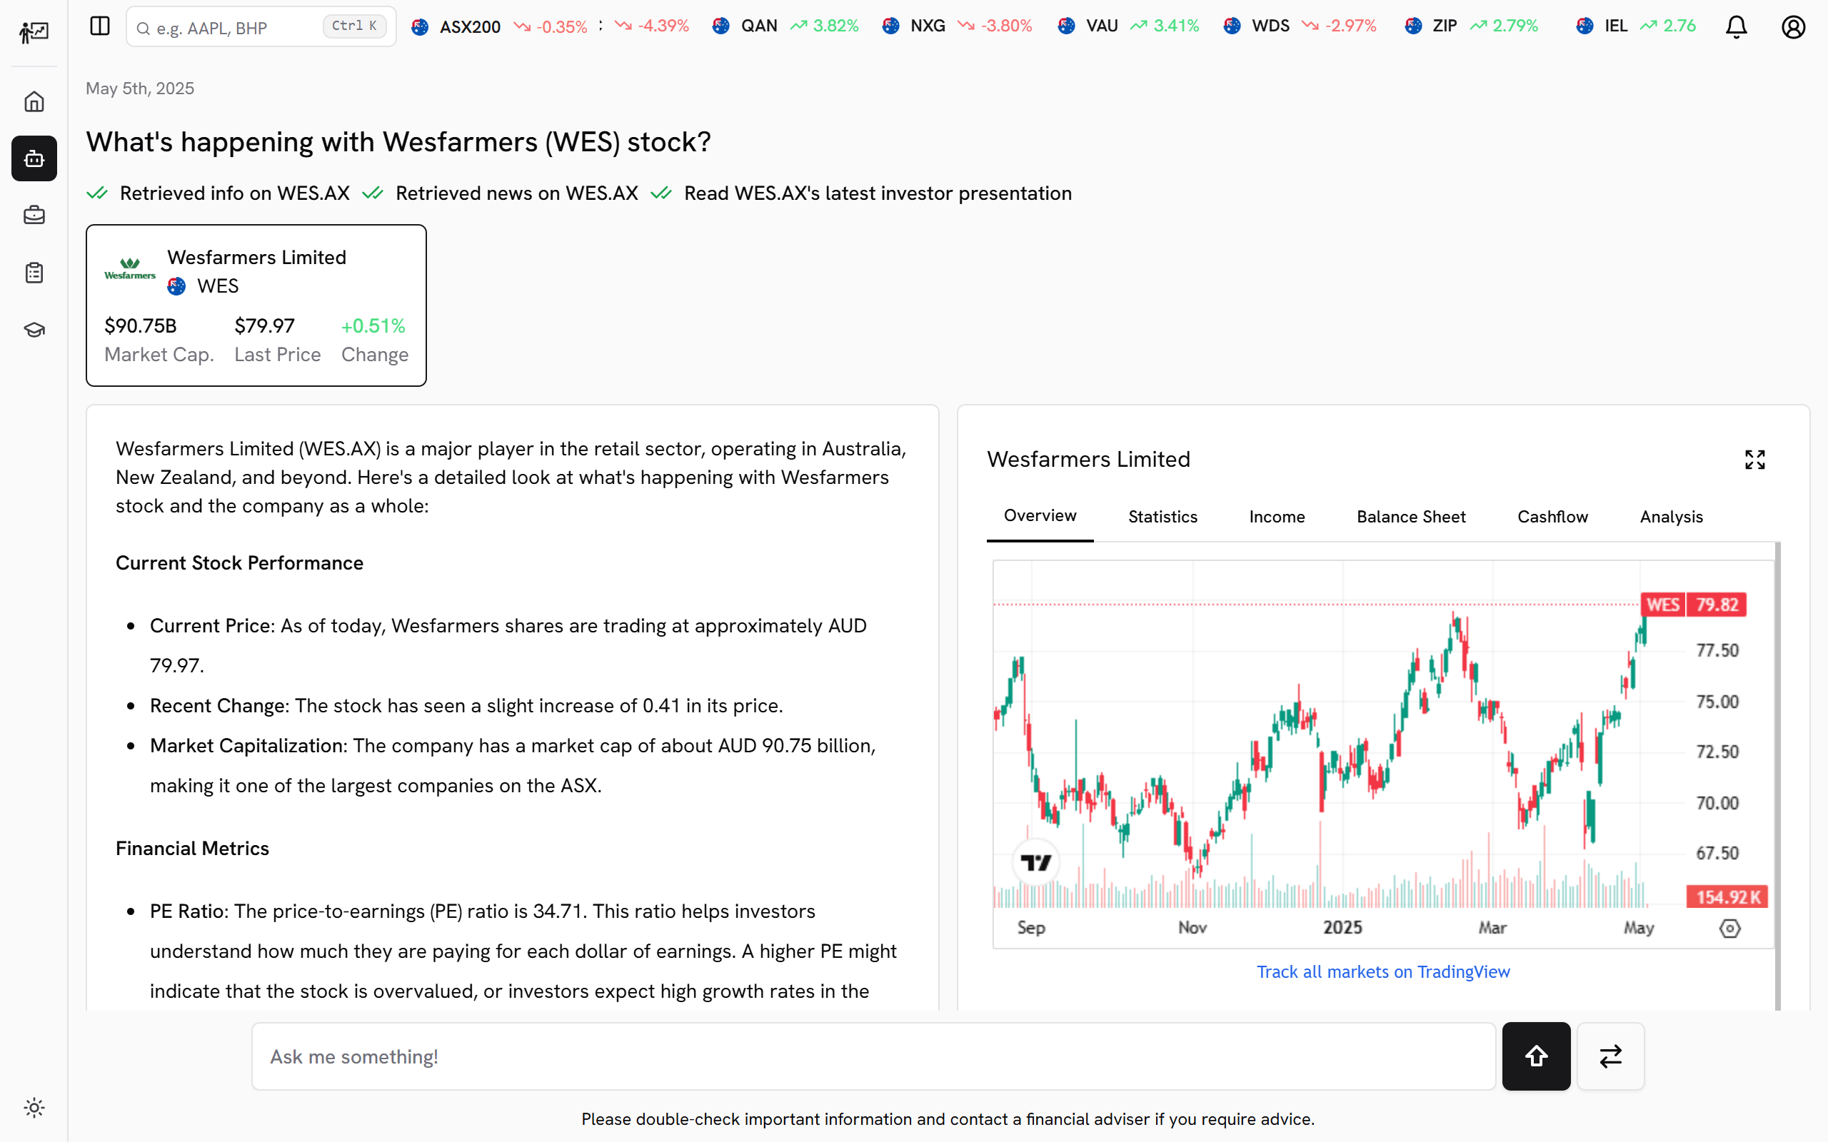
Task: Click the Current Stock Performance heading
Action: coord(239,562)
